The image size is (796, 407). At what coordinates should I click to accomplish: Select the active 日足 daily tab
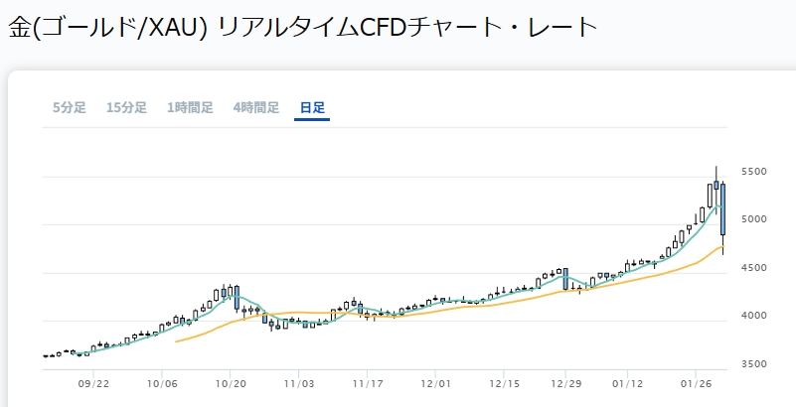pos(312,107)
